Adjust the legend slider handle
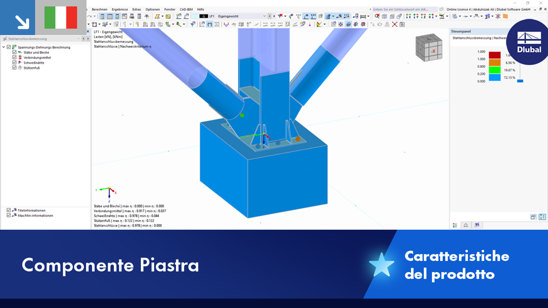548x308 pixels. coord(520,81)
